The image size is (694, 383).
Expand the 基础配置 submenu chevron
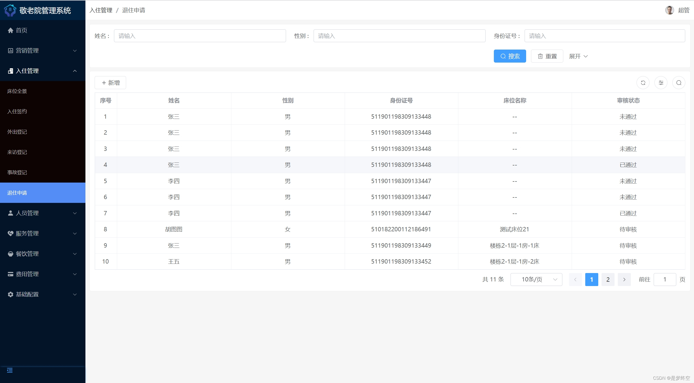point(75,294)
